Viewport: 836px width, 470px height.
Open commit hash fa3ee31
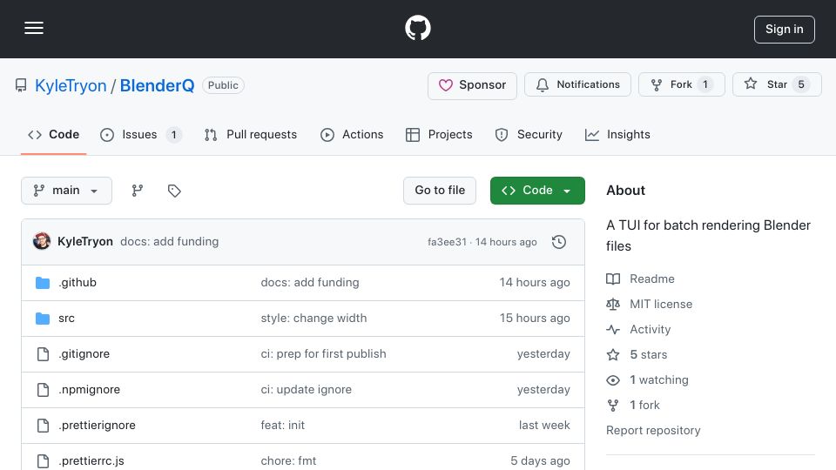(x=447, y=242)
